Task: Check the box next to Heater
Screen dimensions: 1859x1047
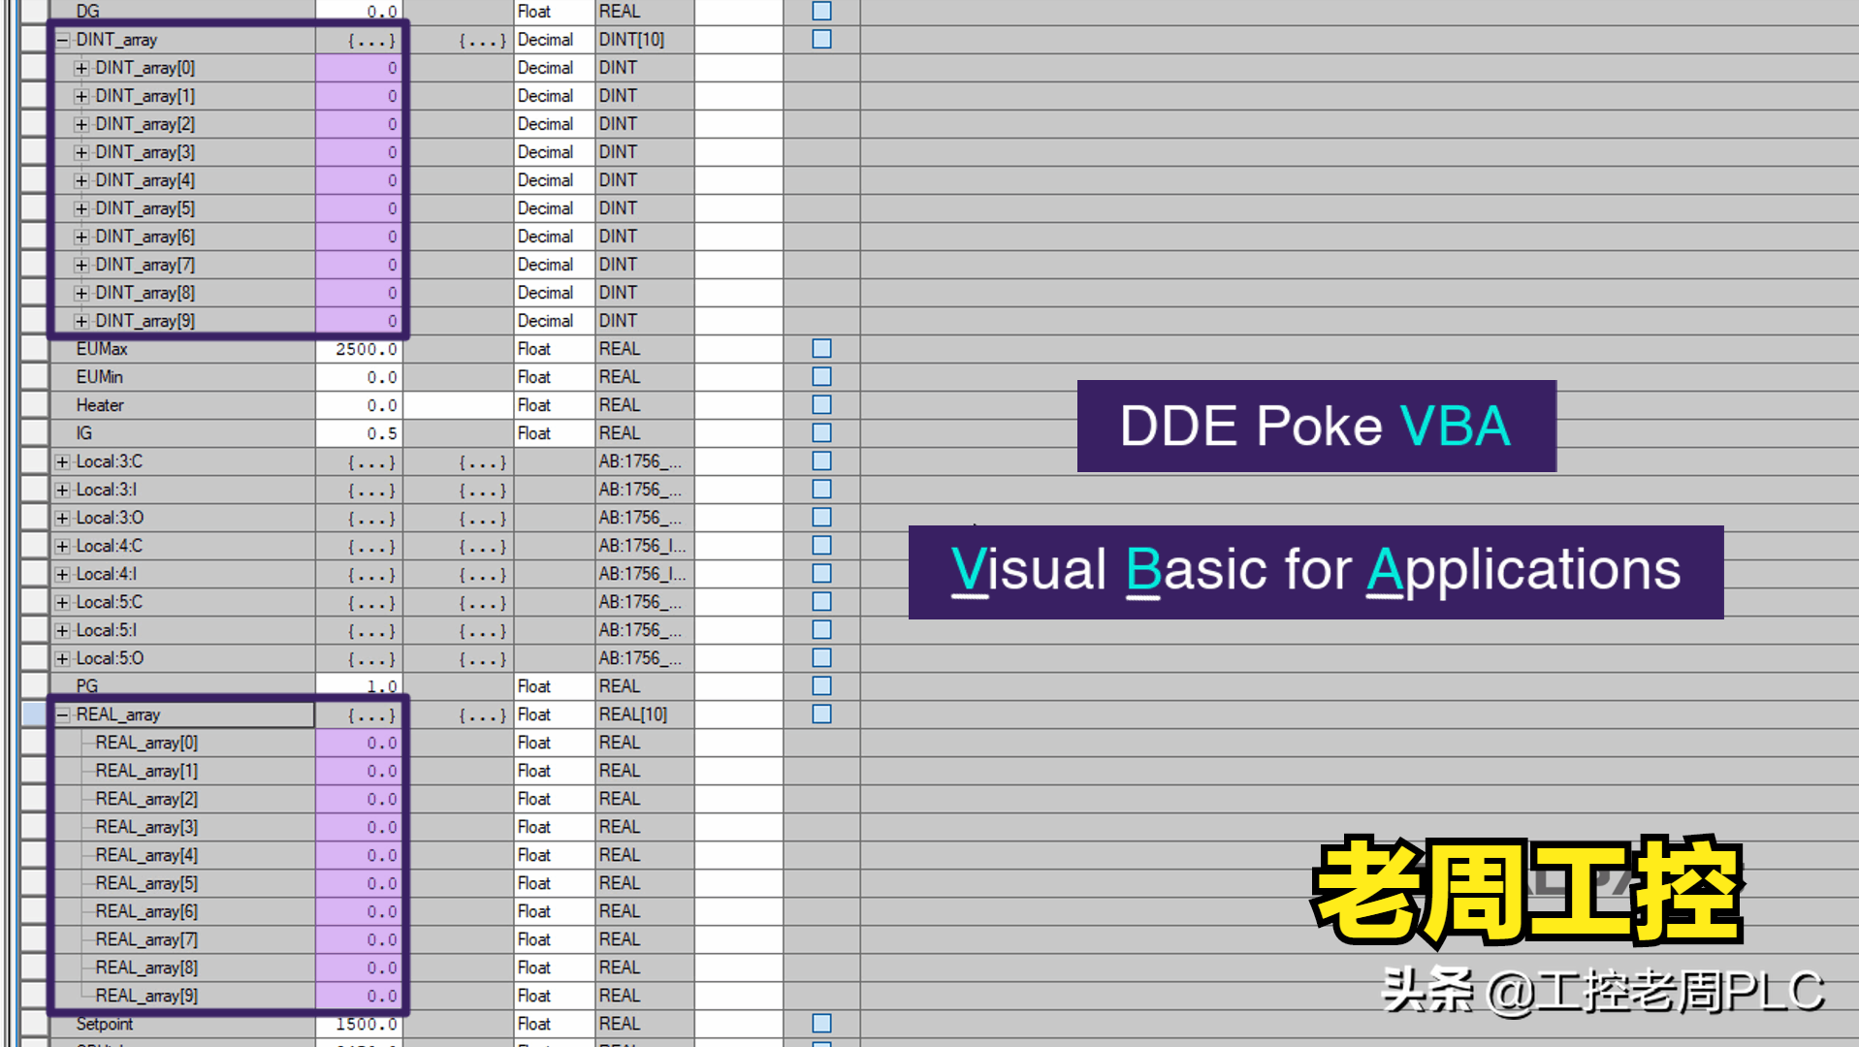Action: (821, 404)
